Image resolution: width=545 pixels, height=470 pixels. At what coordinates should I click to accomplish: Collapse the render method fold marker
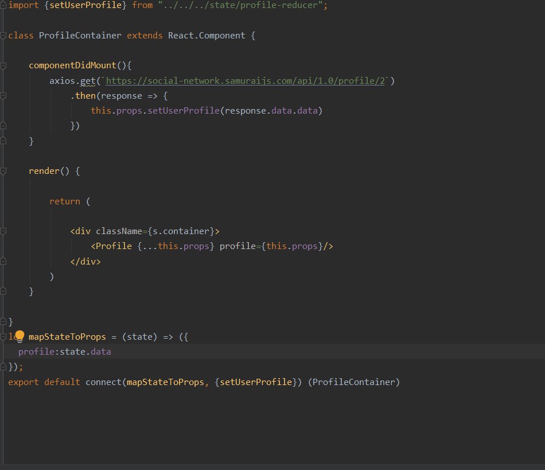[x=3, y=171]
